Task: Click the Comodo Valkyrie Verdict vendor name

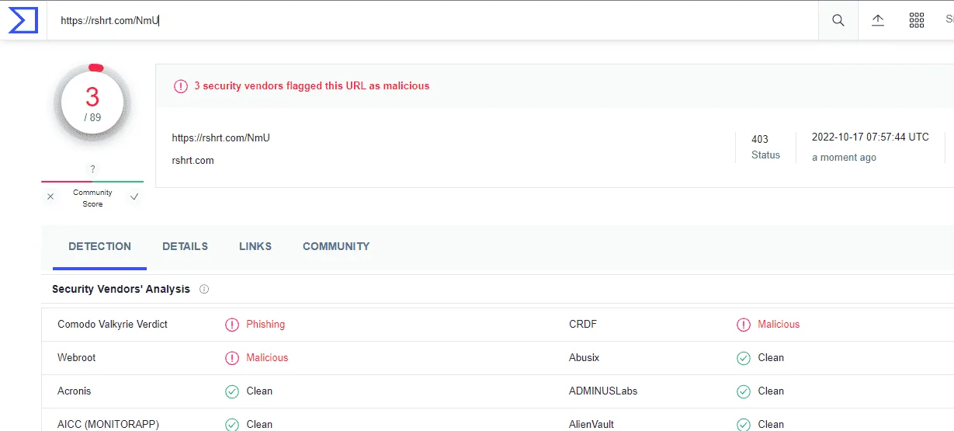Action: pos(113,325)
